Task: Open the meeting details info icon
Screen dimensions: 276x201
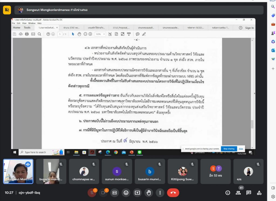Action: (227, 193)
